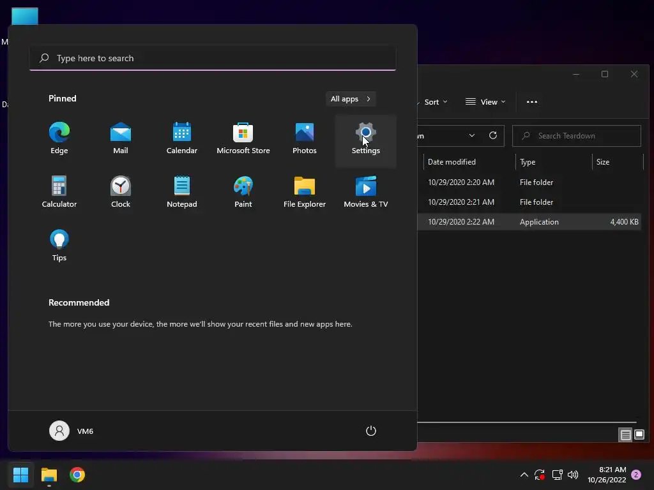Image resolution: width=654 pixels, height=490 pixels.
Task: Open the Tips app
Action: tap(59, 246)
